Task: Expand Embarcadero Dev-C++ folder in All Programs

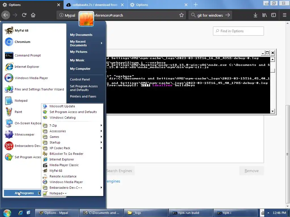Action: point(72,188)
